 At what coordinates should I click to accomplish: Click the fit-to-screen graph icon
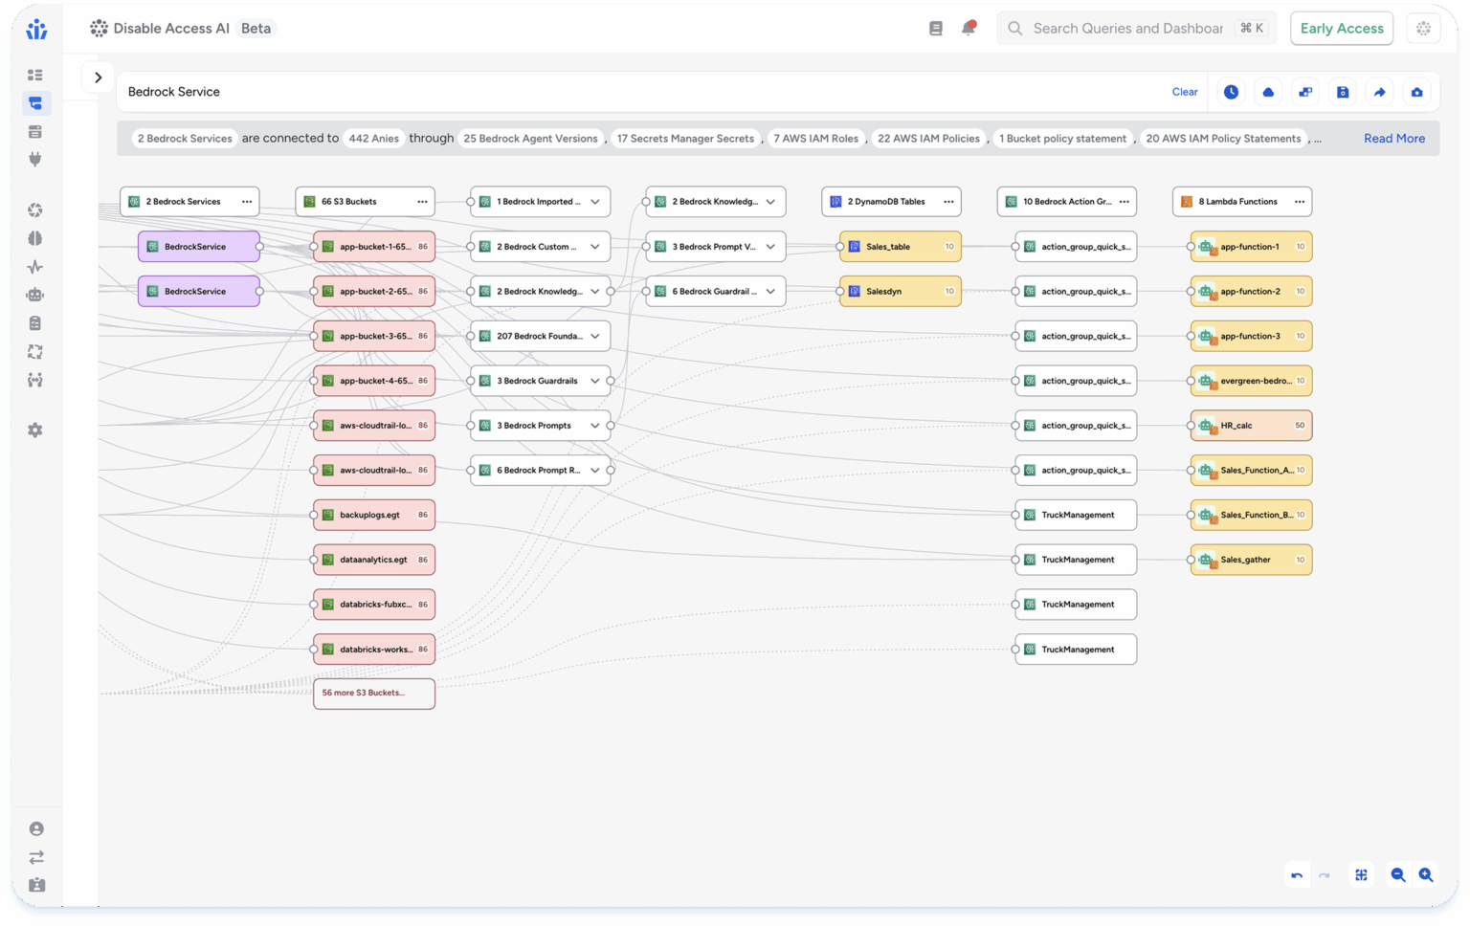pyautogui.click(x=1361, y=874)
